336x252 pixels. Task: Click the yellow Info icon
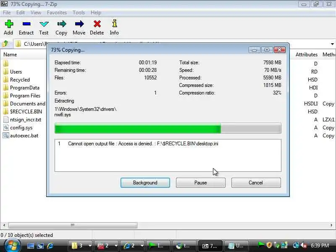115,24
